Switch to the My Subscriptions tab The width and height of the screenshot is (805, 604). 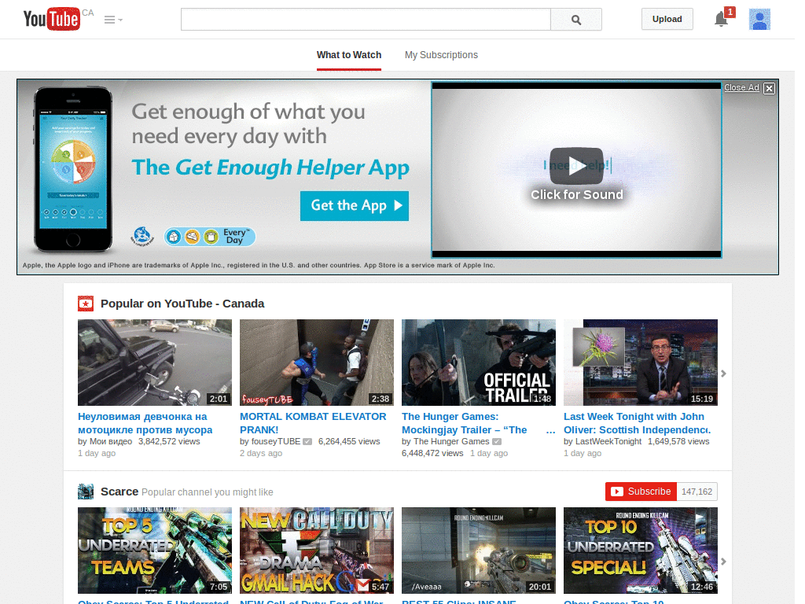(441, 55)
